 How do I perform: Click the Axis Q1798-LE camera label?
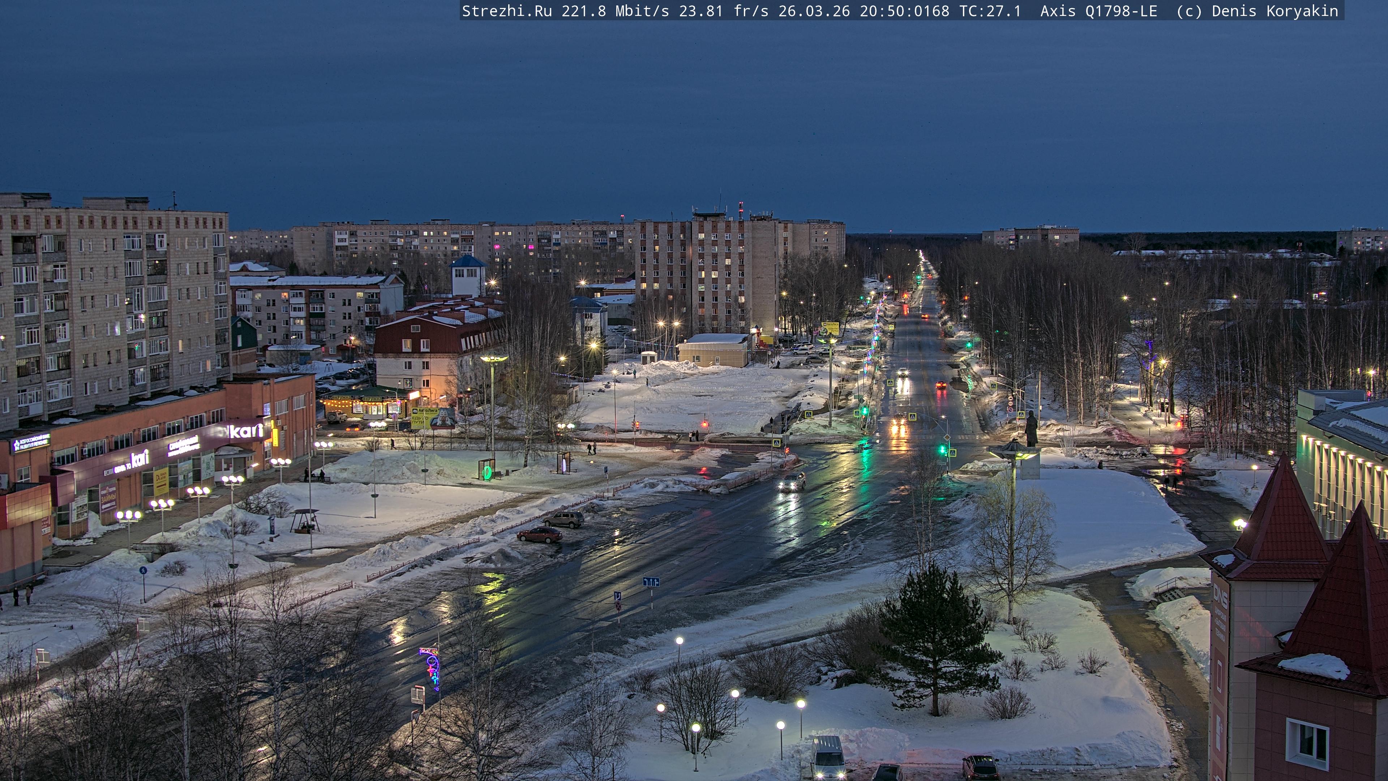pyautogui.click(x=1099, y=11)
